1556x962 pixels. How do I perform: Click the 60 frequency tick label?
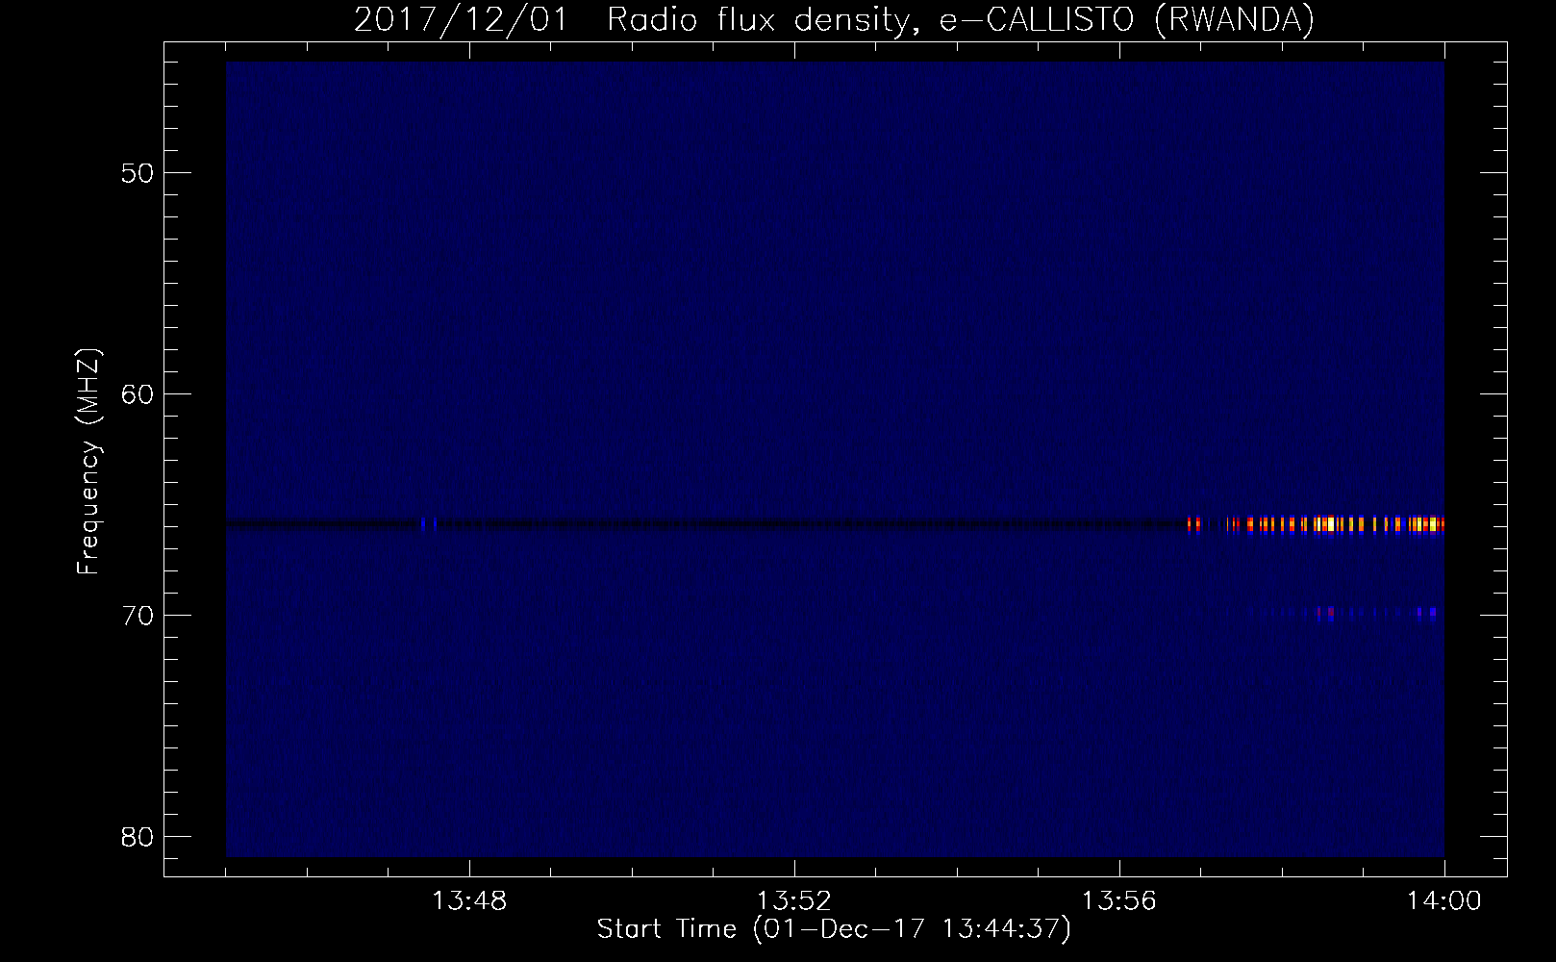[x=138, y=394]
